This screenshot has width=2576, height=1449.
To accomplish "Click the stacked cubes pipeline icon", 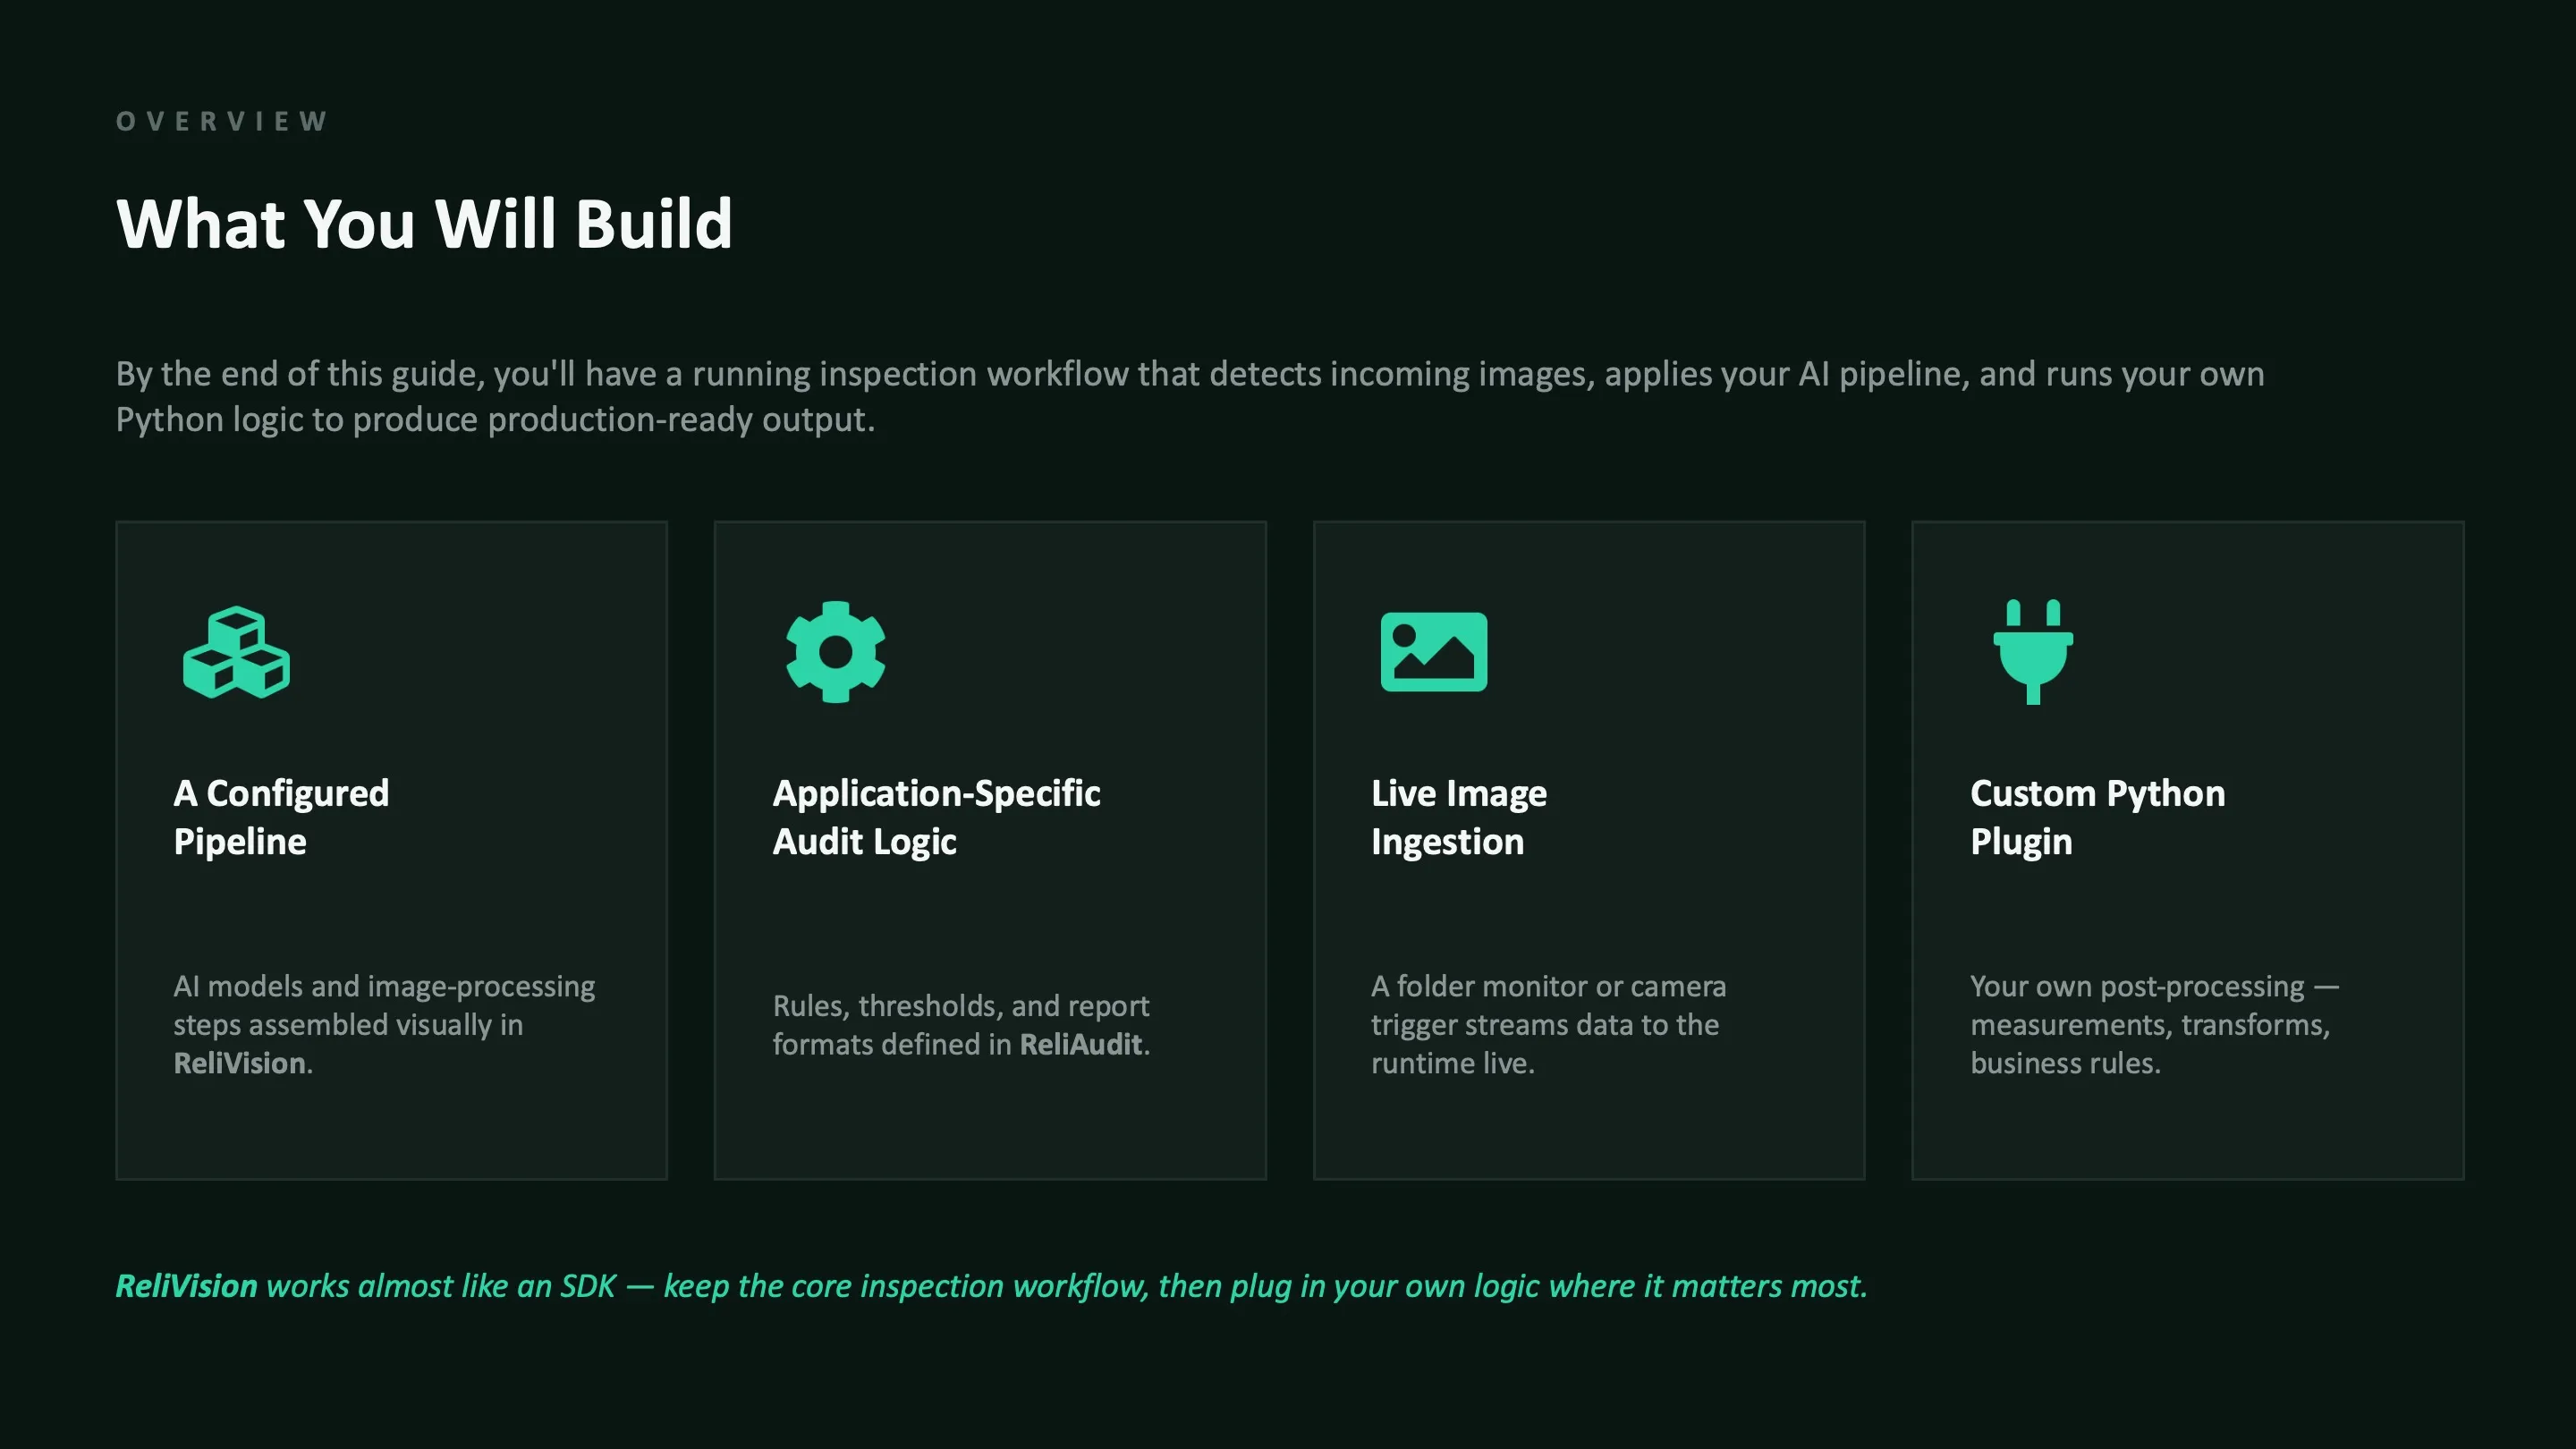I will (236, 652).
